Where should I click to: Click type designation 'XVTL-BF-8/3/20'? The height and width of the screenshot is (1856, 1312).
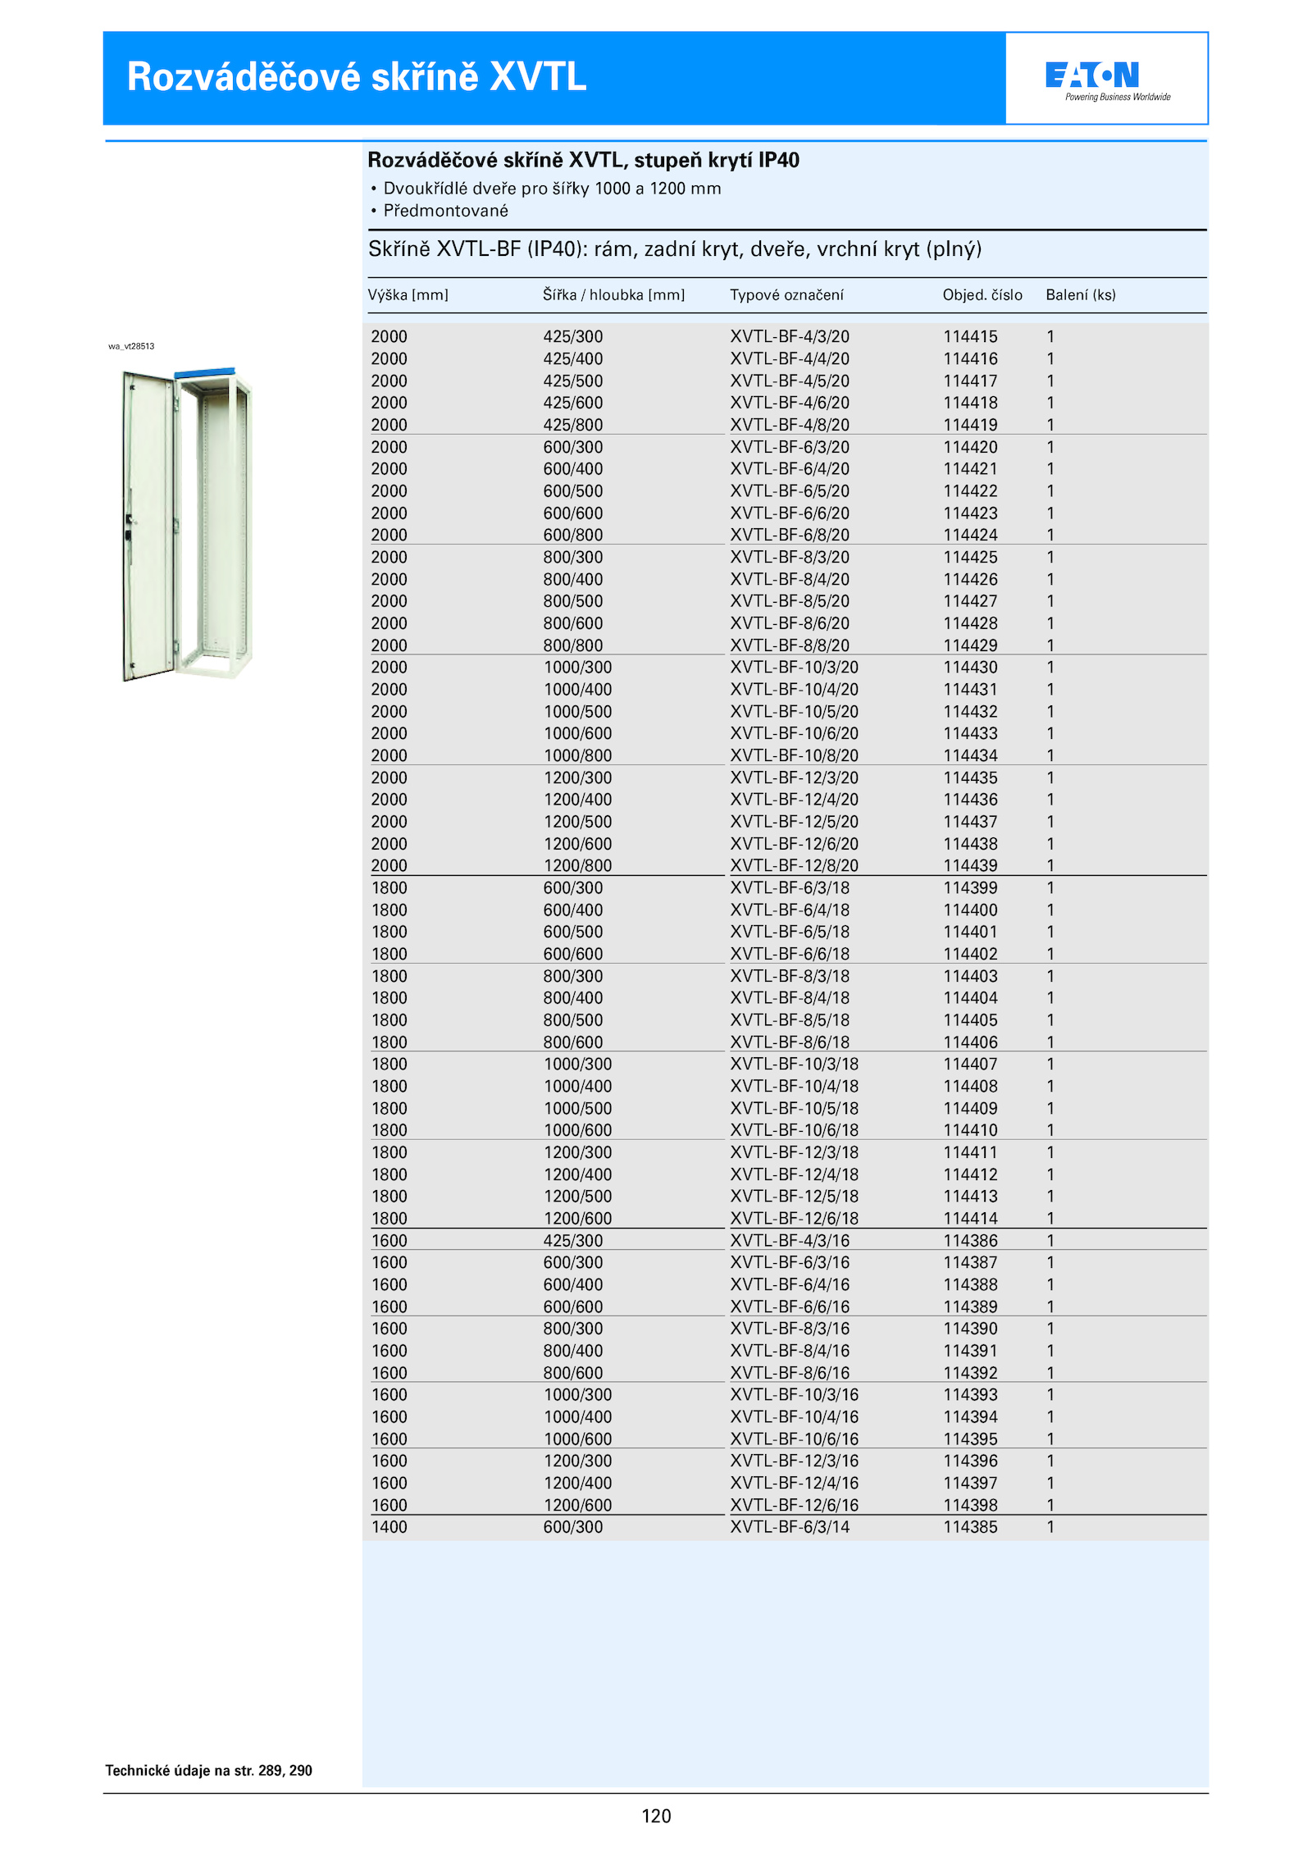(790, 558)
